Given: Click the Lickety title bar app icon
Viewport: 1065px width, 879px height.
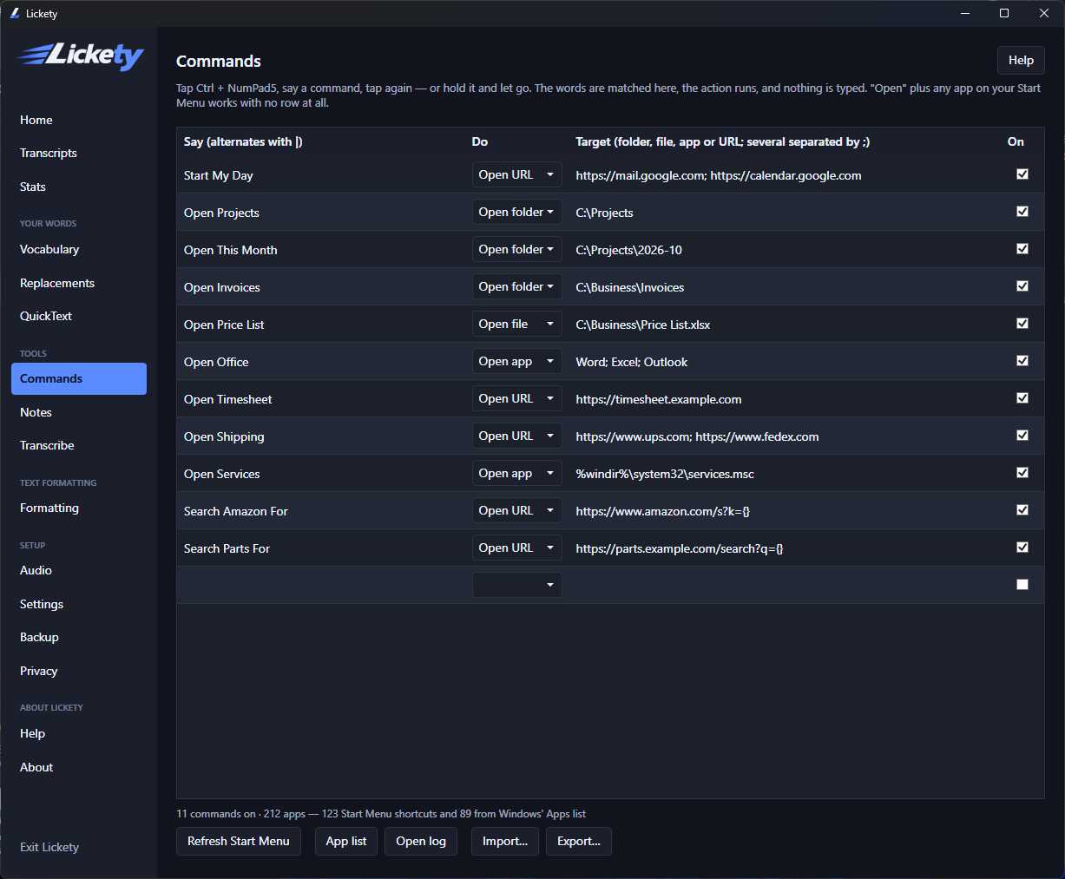Looking at the screenshot, I should [15, 13].
